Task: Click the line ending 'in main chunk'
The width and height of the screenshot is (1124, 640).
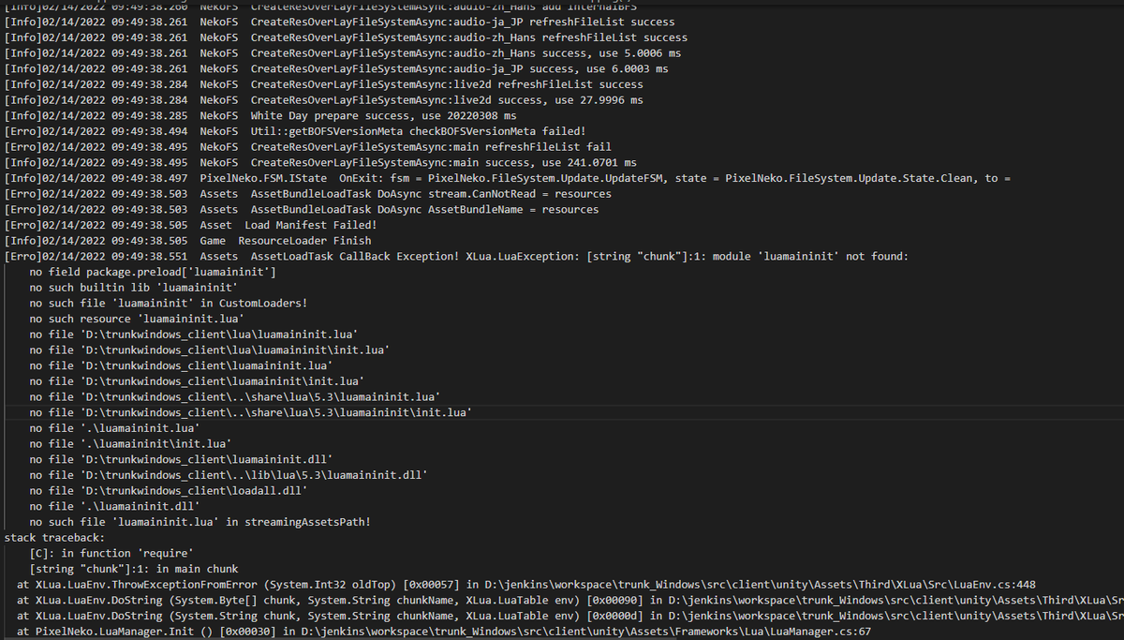Action: (x=134, y=569)
